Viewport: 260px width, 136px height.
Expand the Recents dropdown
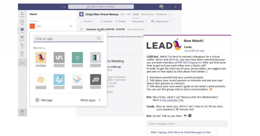[39, 48]
